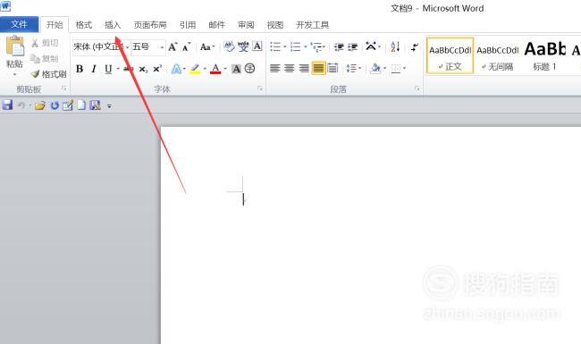Apply yellow text highlight color
This screenshot has height=344, width=581.
point(195,69)
